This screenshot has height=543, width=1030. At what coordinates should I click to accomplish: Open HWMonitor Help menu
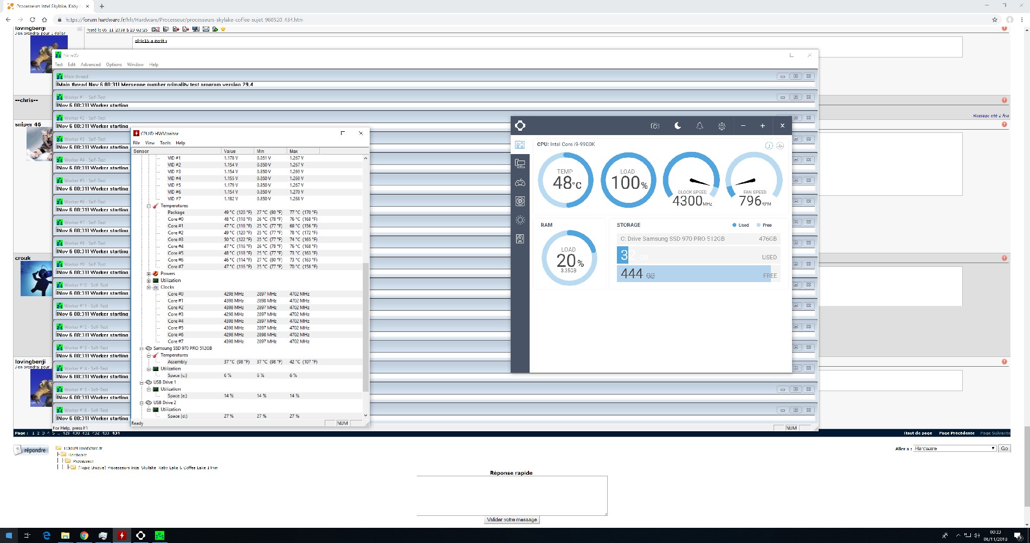pyautogui.click(x=181, y=143)
